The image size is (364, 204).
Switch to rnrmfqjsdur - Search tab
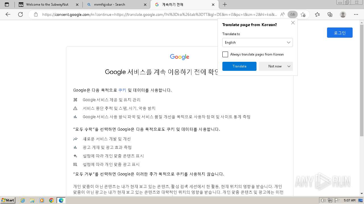point(116,5)
